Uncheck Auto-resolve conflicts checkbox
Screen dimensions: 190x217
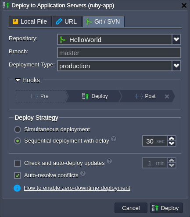coord(18,175)
